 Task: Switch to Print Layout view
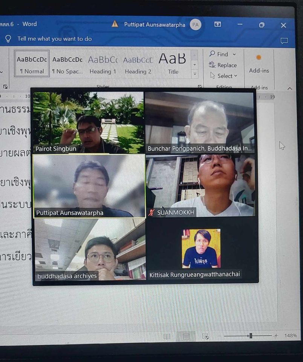point(186,336)
